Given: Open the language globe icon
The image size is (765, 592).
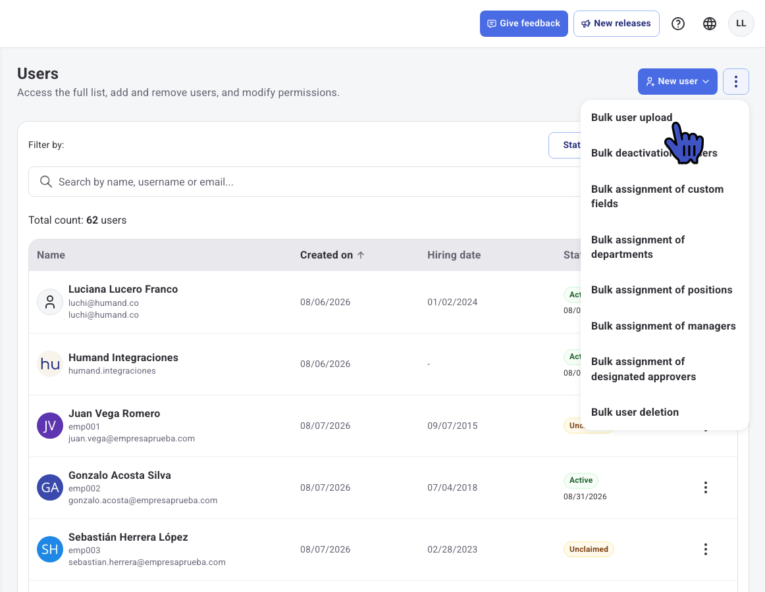Looking at the screenshot, I should (710, 24).
